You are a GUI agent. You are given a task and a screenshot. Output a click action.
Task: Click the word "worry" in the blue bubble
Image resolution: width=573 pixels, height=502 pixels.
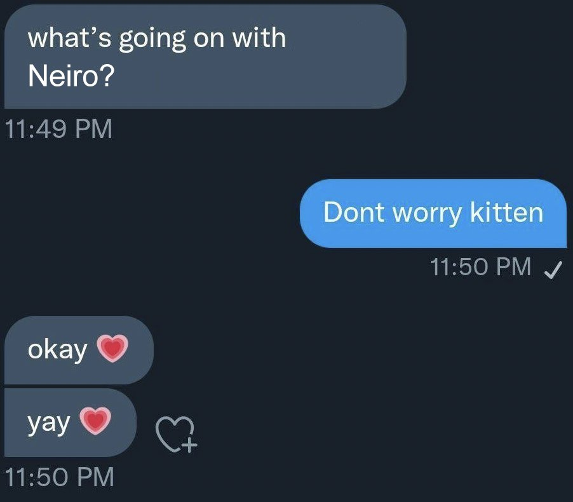tap(427, 214)
